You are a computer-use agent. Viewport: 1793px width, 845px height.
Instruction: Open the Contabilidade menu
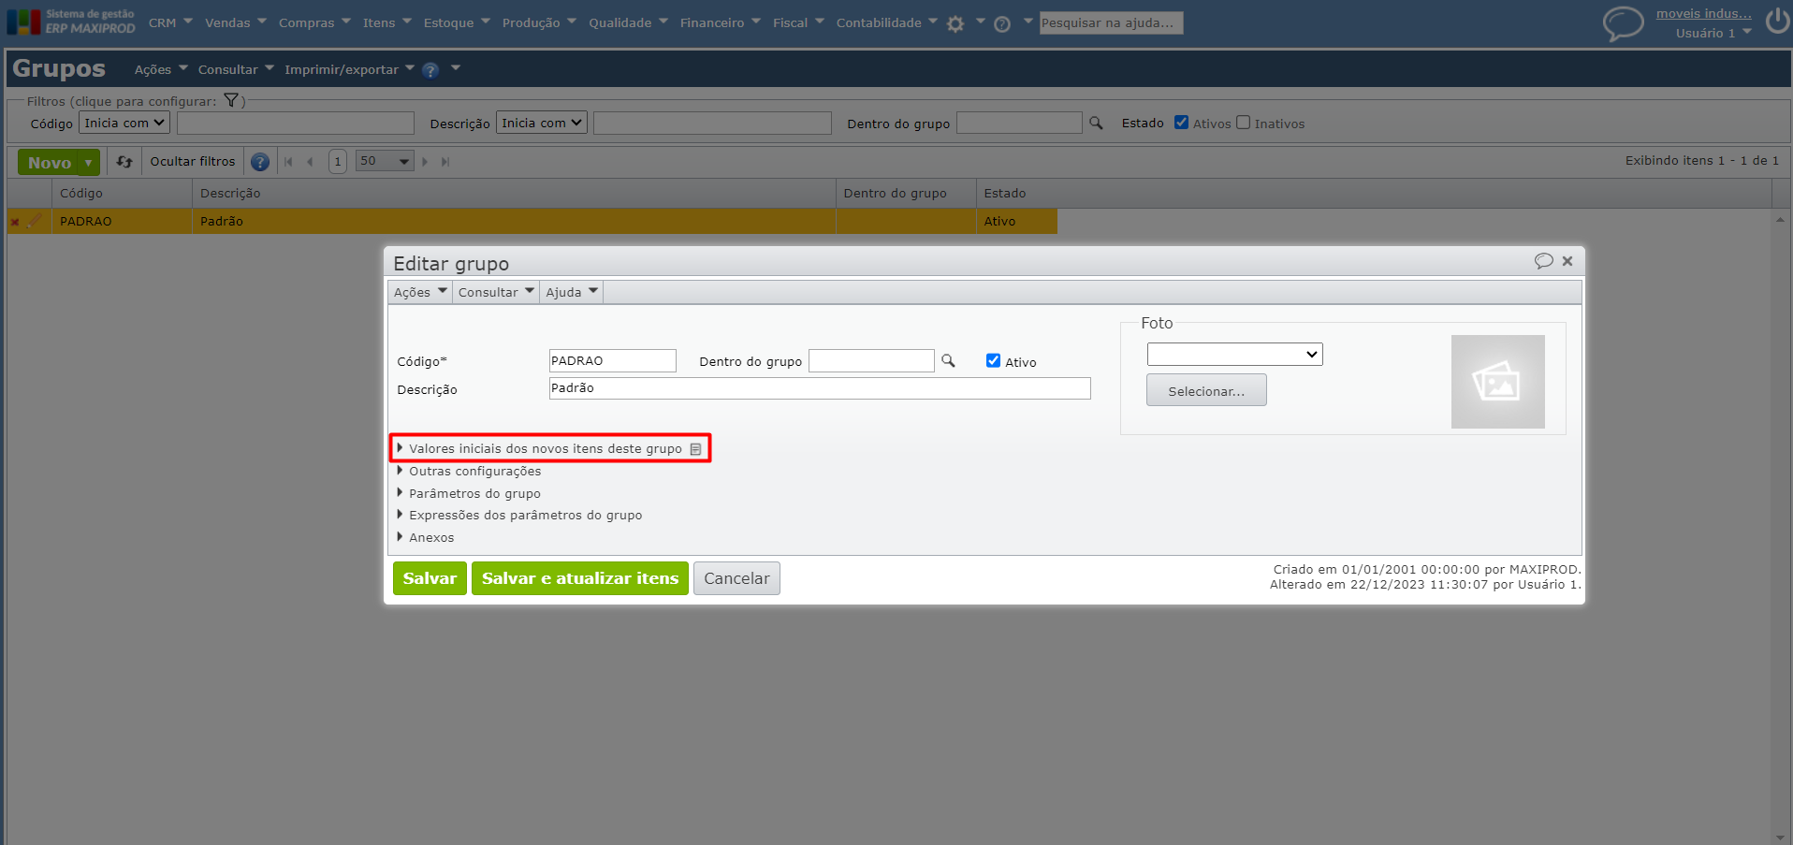(x=887, y=22)
